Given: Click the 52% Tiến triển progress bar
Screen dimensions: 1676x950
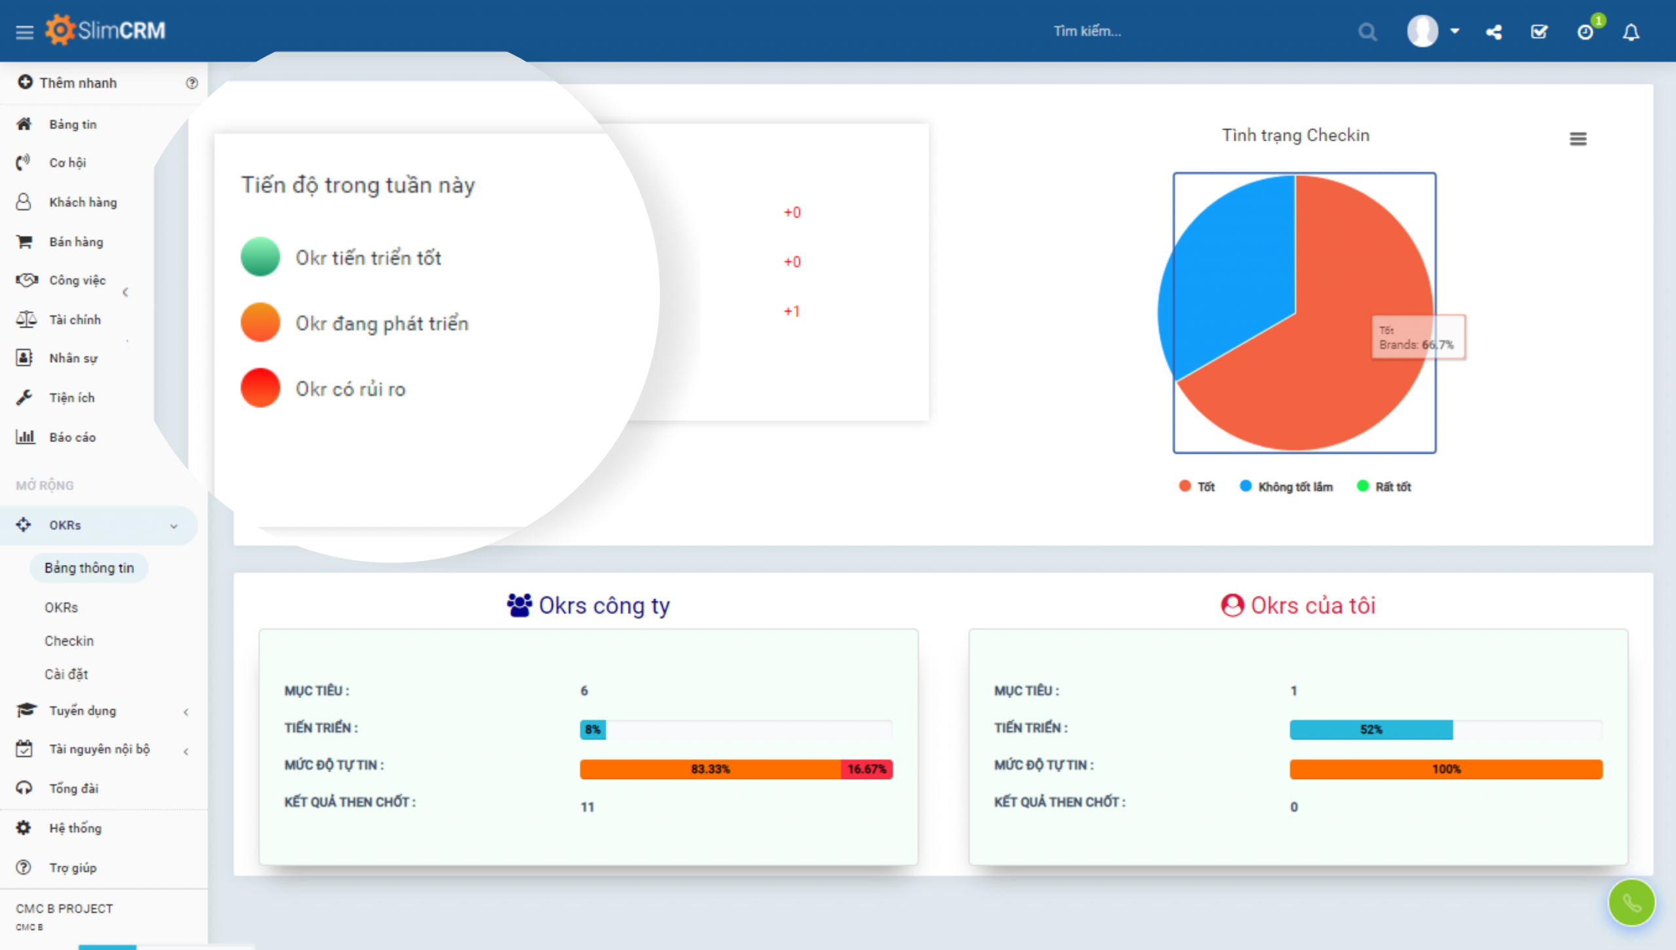Looking at the screenshot, I should pos(1371,729).
